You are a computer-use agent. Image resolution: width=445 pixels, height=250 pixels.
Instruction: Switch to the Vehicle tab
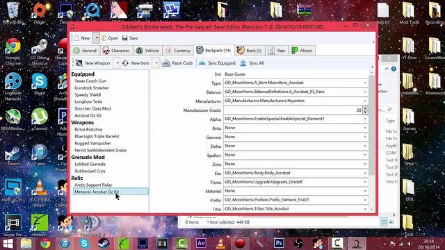[x=147, y=51]
